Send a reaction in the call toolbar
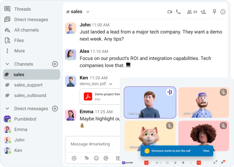234x167 pixels. [x=175, y=163]
